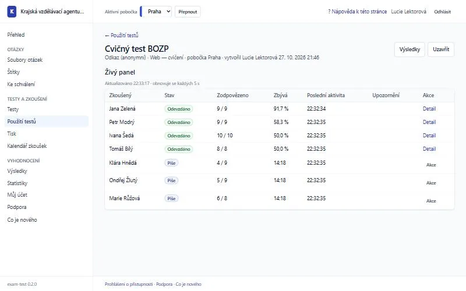Click the Odhlásit button

click(x=442, y=12)
